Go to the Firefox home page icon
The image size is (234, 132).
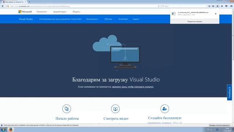click(x=222, y=6)
